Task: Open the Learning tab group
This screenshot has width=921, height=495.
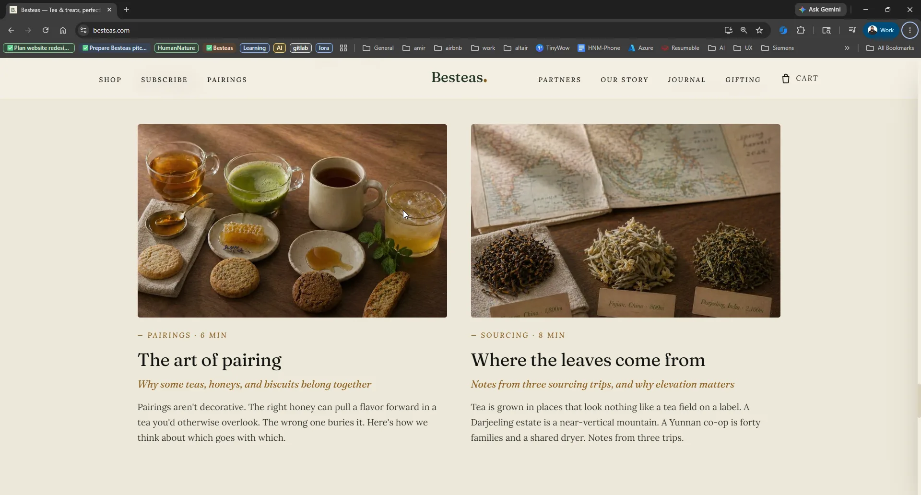Action: pos(254,48)
